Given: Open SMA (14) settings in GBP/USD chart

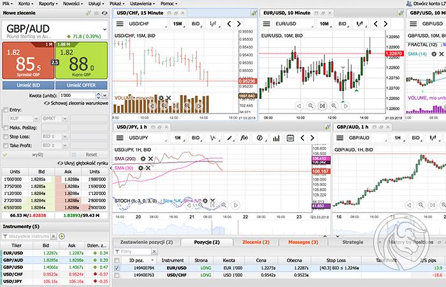Looking at the screenshot, I should click(434, 54).
